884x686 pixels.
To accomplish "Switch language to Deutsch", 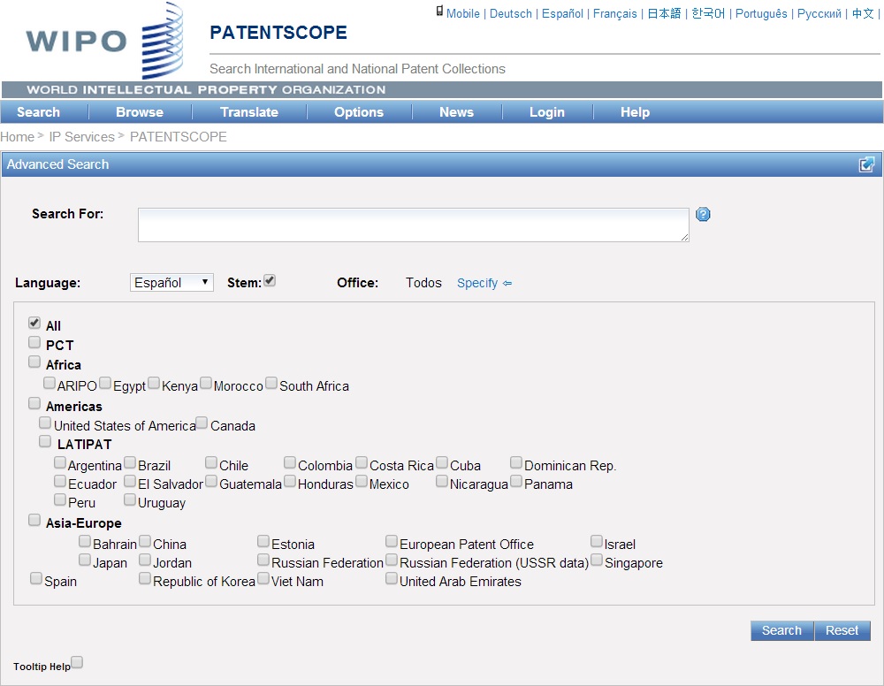I will tap(511, 13).
